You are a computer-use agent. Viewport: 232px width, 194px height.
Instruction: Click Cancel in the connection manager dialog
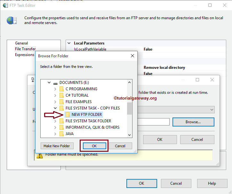pyautogui.click(x=197, y=139)
